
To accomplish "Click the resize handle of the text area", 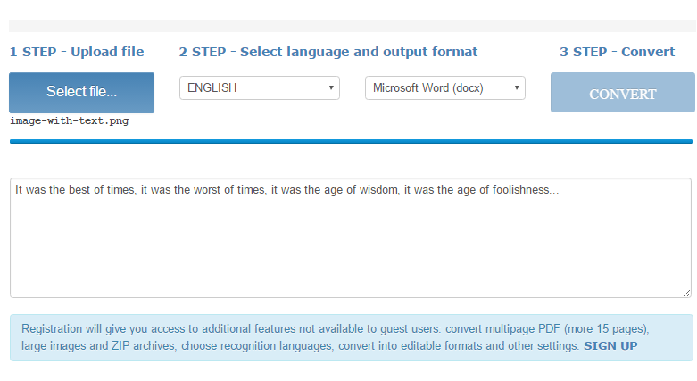I will coord(686,293).
